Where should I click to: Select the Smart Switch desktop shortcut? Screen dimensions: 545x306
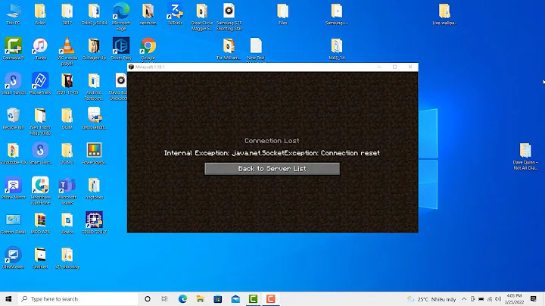point(13,83)
